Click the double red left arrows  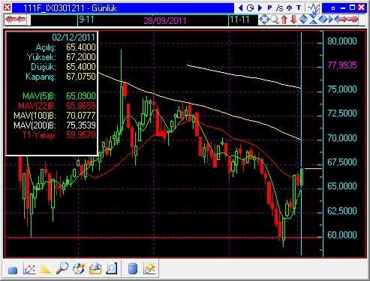point(16,20)
